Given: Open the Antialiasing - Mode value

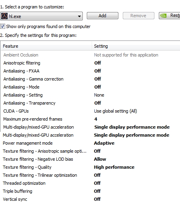Looking at the screenshot, I should (98, 87).
